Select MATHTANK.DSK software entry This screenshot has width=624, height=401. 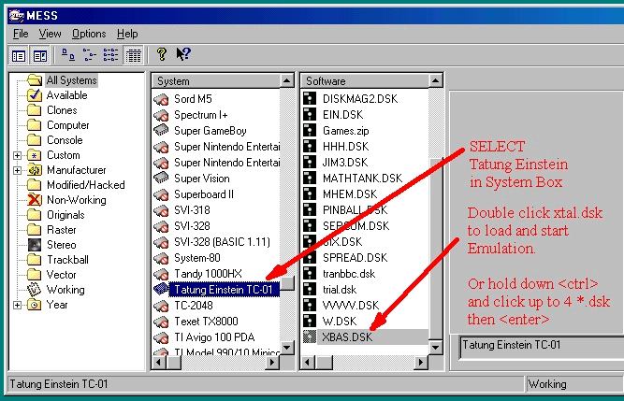pyautogui.click(x=362, y=179)
